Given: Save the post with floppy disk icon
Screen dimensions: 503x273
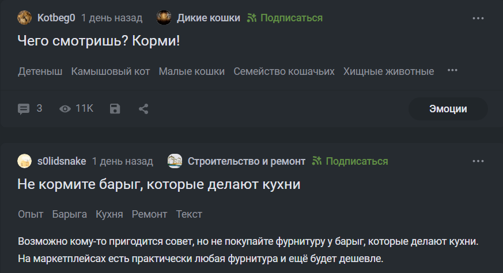Looking at the screenshot, I should coord(115,108).
